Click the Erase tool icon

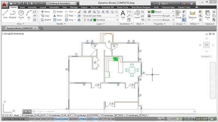coord(79,12)
